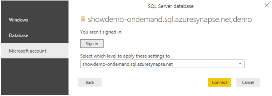Open the showdemo-ondemand.sql.azuresynapse.net level combo box
The image size is (272, 96).
click(162, 64)
